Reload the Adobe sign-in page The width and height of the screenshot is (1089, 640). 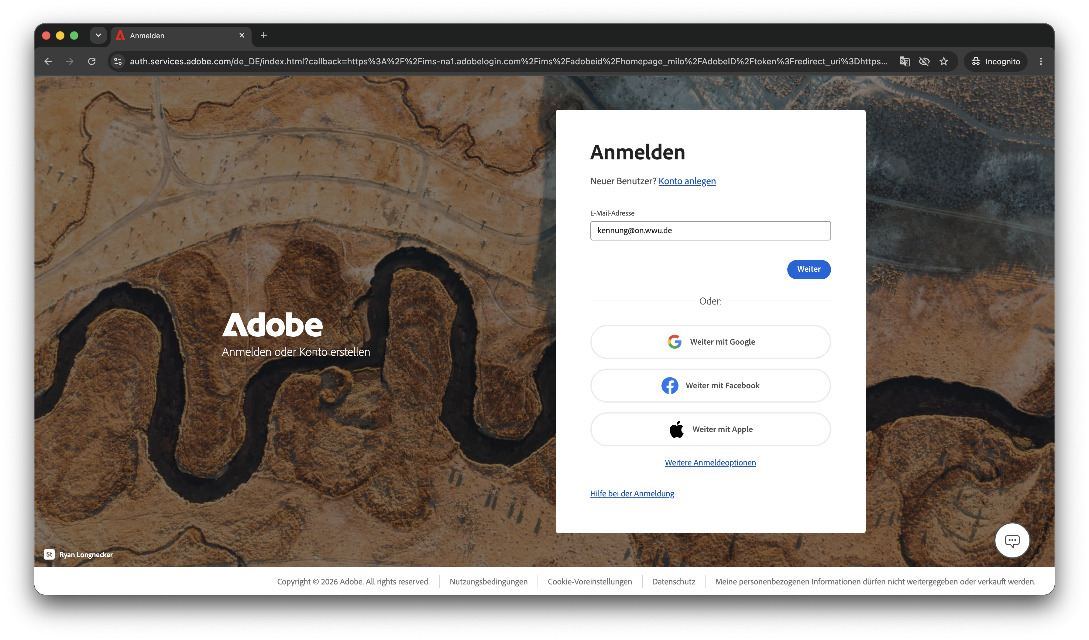click(x=92, y=61)
